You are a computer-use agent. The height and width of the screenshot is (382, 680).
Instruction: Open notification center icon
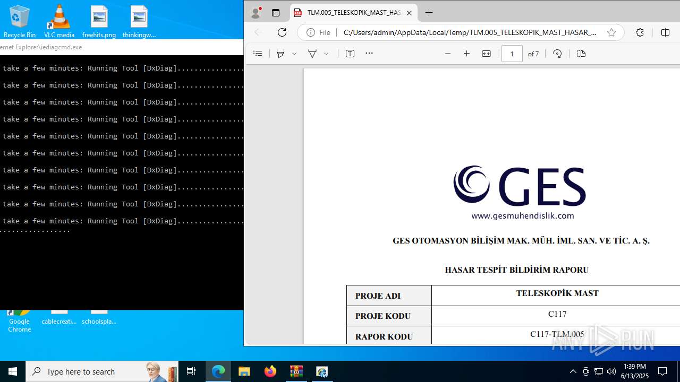662,371
